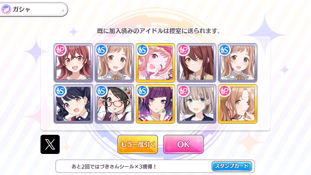Open the スタンプカード stamp card

click(232, 166)
